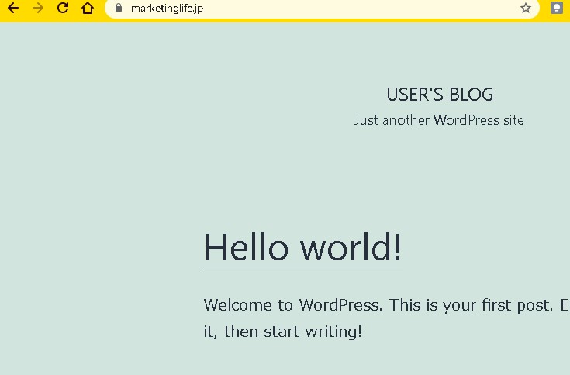Screen dimensions: 570x375
Task: Bookmark this page with the star icon
Action: 526,9
